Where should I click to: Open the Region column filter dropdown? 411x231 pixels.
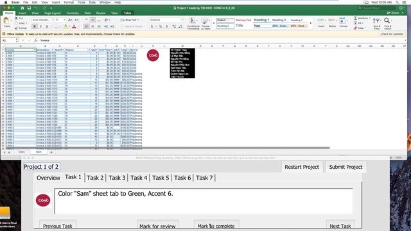click(x=89, y=50)
